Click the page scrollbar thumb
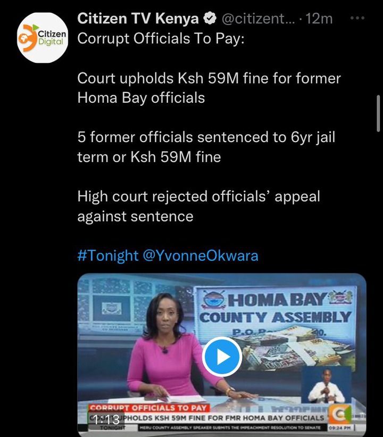The height and width of the screenshot is (437, 383). 378,113
